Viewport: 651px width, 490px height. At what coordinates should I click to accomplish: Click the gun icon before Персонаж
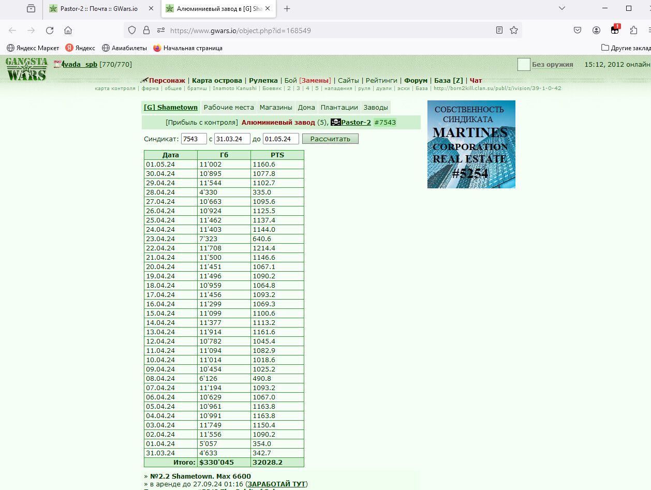pyautogui.click(x=144, y=80)
